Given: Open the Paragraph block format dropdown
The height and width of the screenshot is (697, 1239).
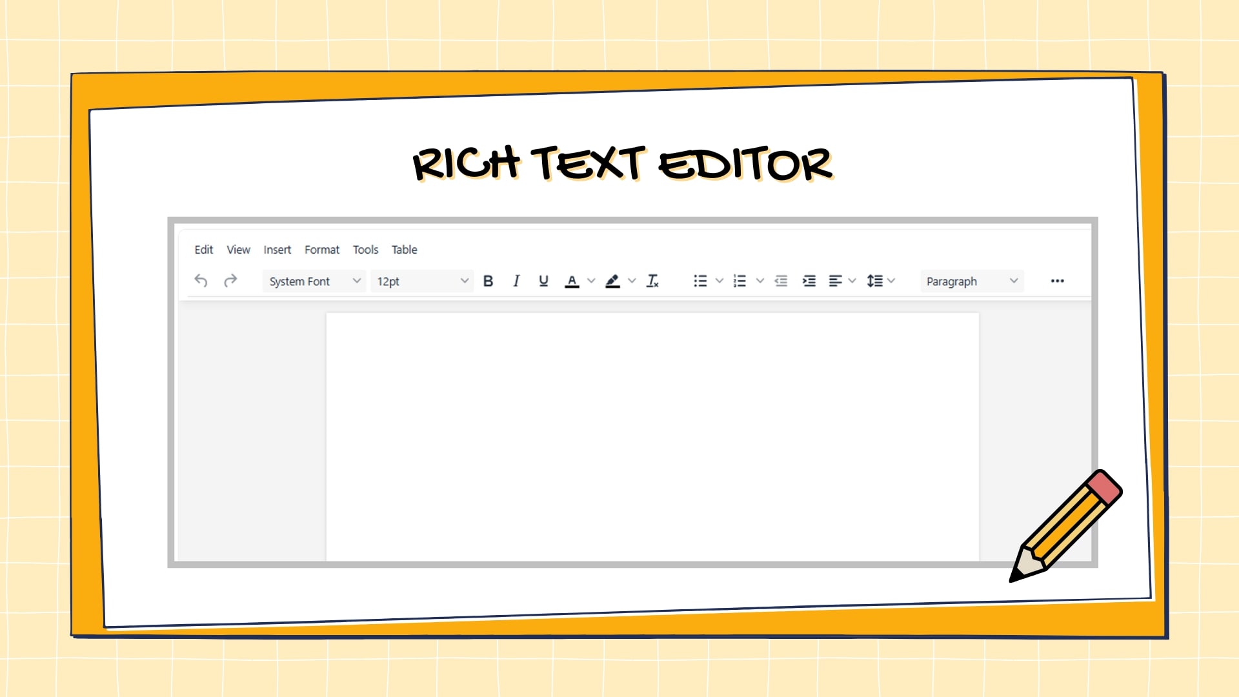Looking at the screenshot, I should pyautogui.click(x=971, y=281).
